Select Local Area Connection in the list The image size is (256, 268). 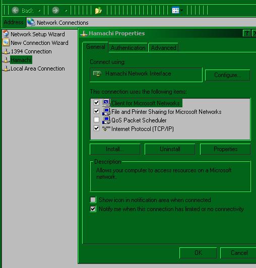(38, 69)
